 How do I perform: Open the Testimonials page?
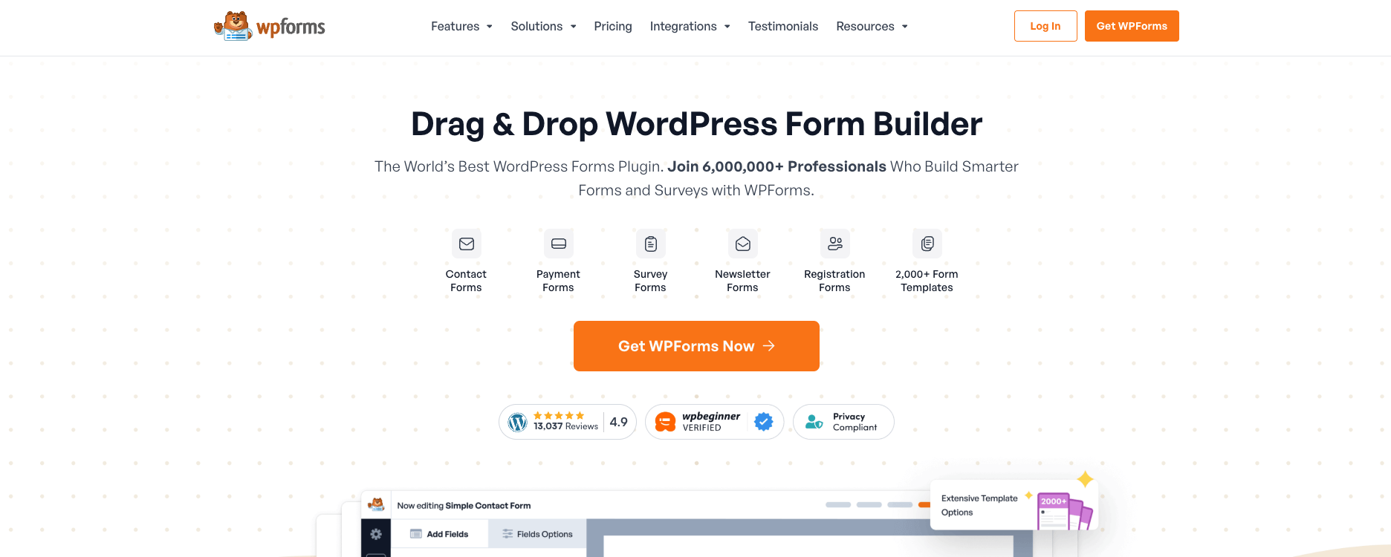point(783,26)
